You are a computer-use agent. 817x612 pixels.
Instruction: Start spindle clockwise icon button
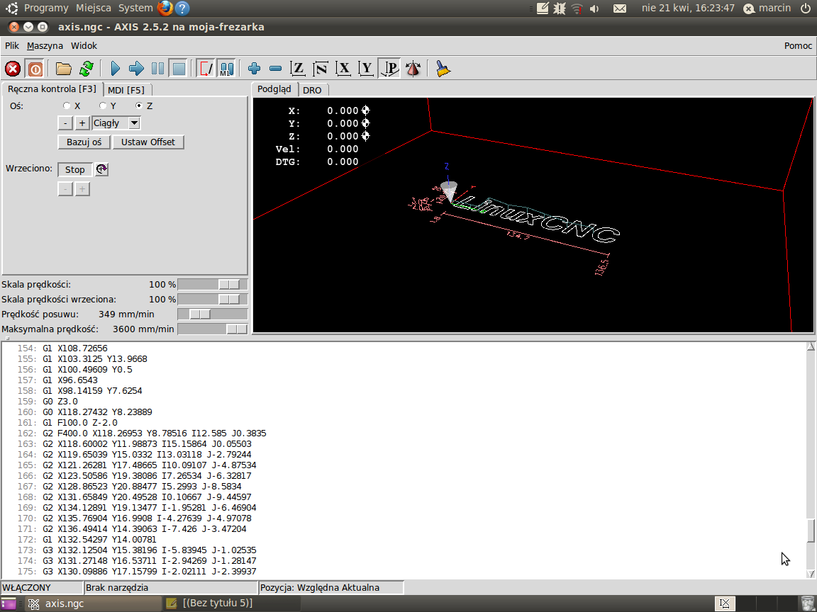click(101, 169)
